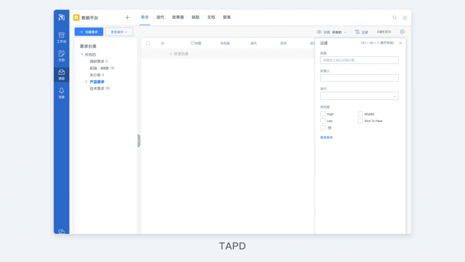The height and width of the screenshot is (262, 465).
Task: Open the 文档 documents sidebar icon
Action: click(x=61, y=56)
